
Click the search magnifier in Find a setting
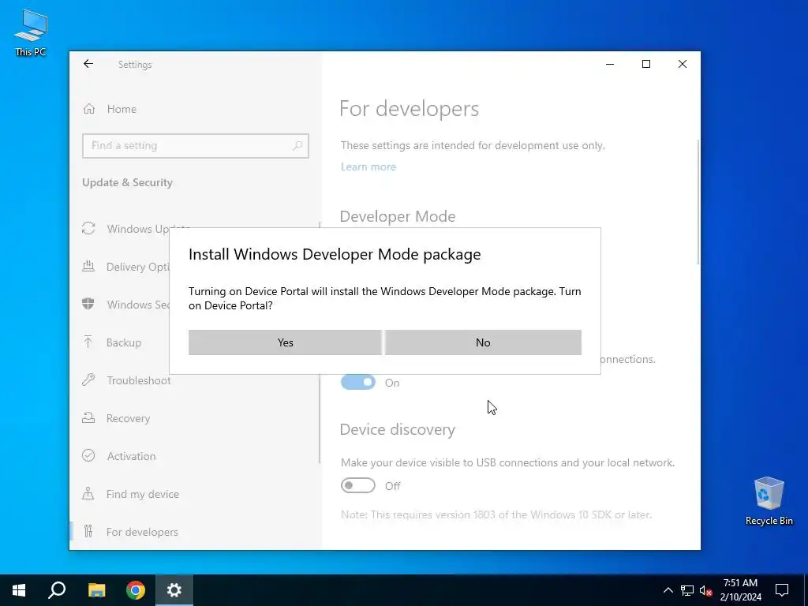pos(297,146)
